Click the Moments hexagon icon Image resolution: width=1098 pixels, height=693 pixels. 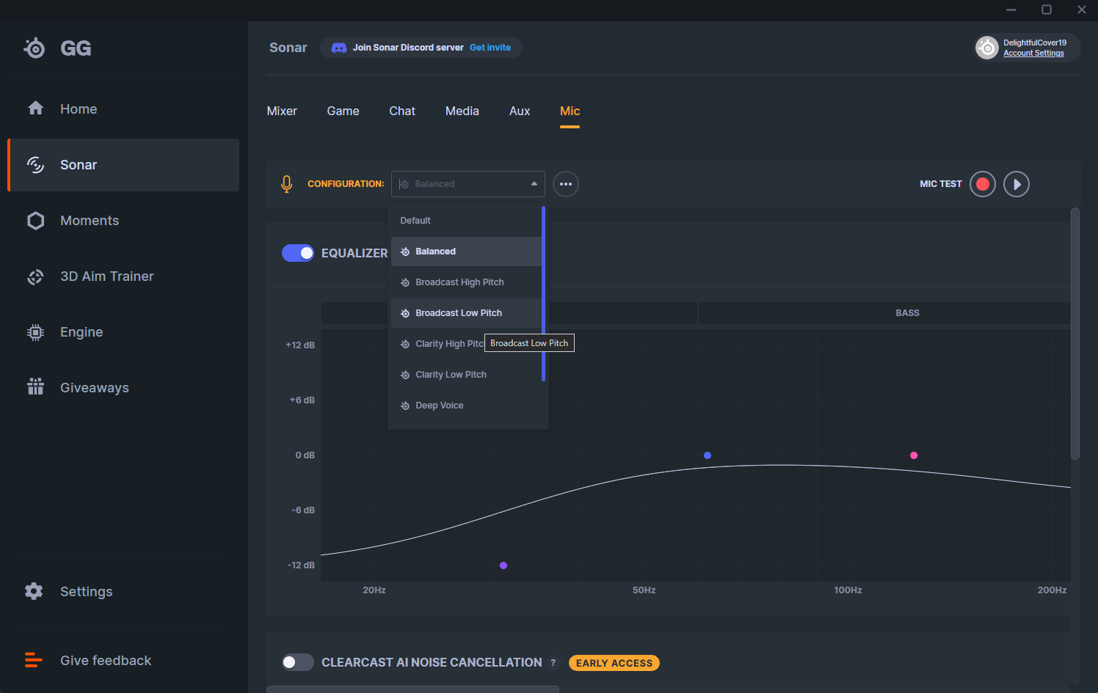pos(35,221)
